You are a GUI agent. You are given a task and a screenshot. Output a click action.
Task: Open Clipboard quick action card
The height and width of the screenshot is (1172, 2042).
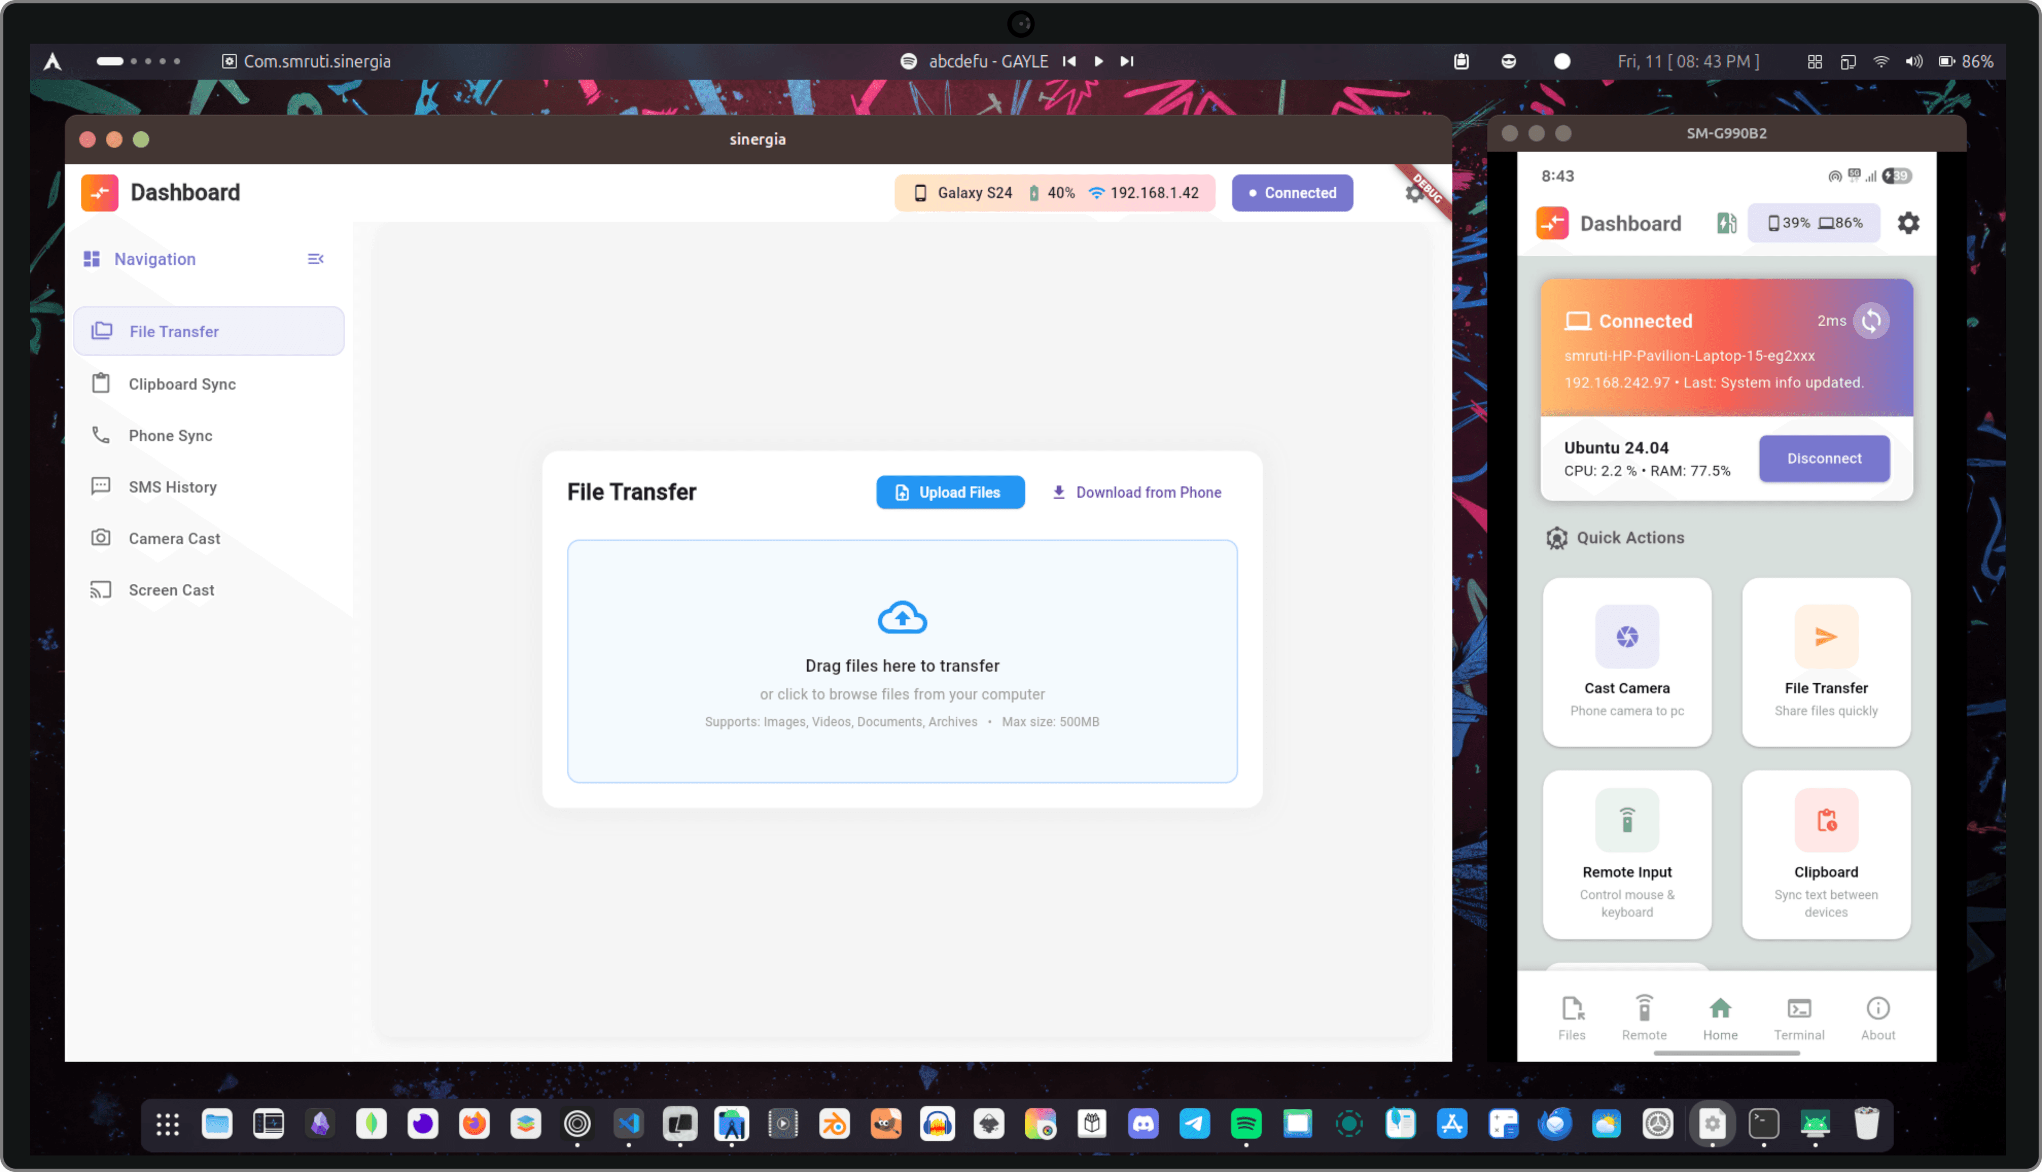(x=1826, y=854)
